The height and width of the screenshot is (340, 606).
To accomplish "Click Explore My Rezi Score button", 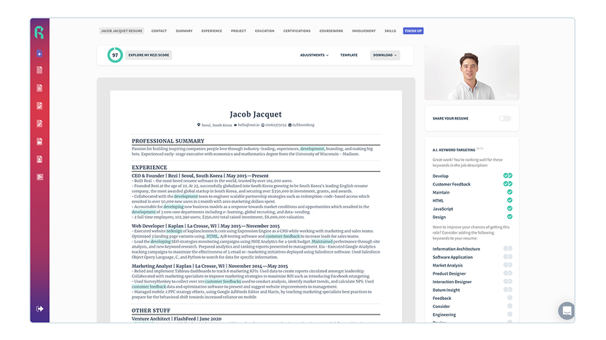I will (x=149, y=55).
